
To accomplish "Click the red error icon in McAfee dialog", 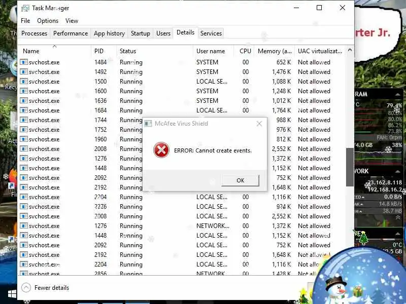I will point(161,150).
